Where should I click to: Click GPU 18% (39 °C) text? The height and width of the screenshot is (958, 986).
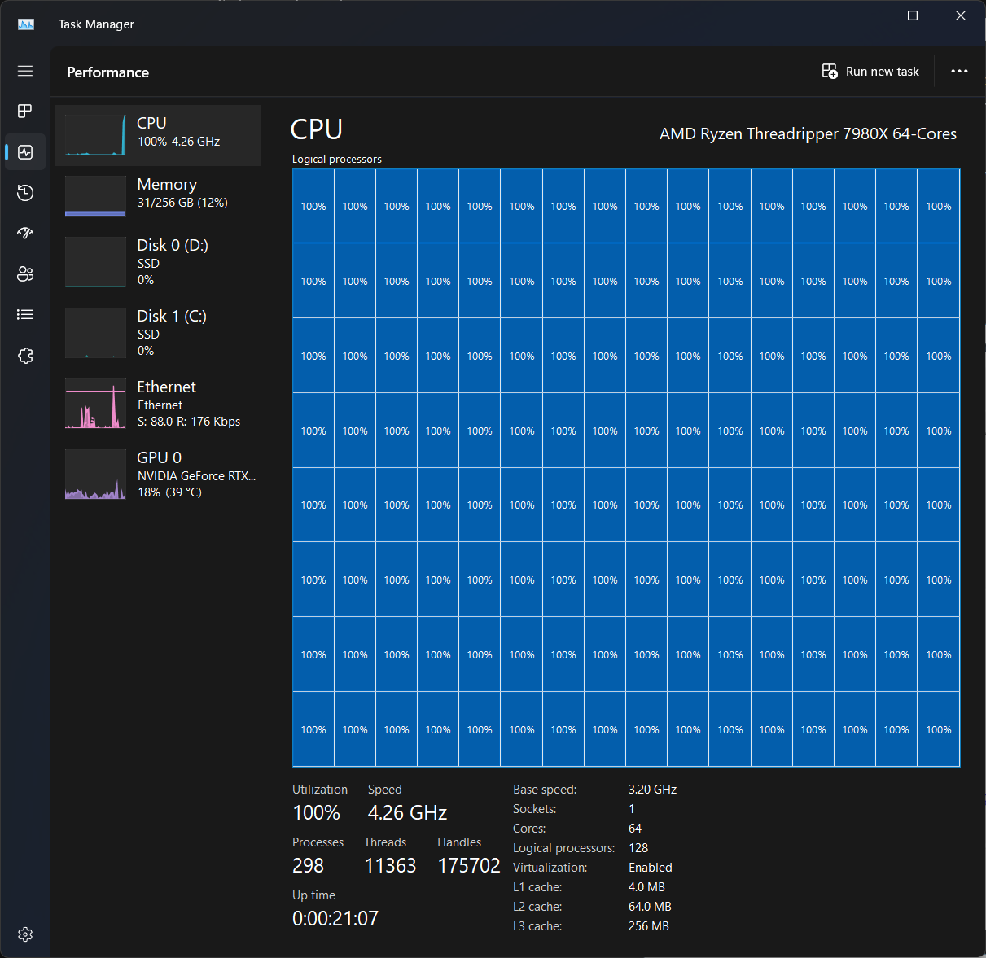(x=169, y=492)
